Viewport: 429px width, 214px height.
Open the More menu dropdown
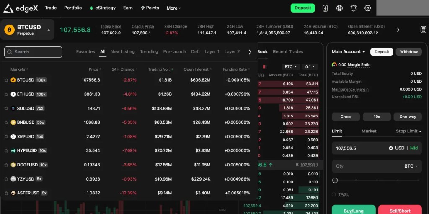tap(174, 8)
